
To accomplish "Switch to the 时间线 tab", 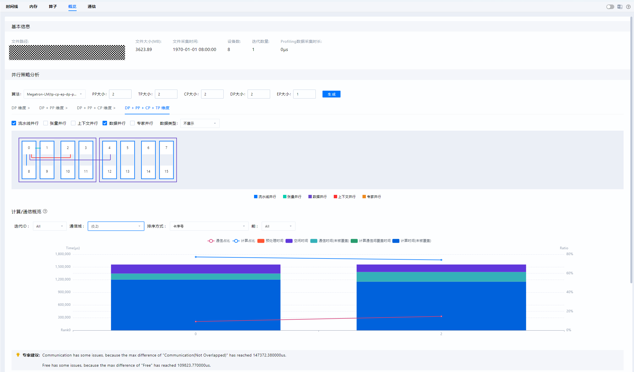I will pos(12,6).
